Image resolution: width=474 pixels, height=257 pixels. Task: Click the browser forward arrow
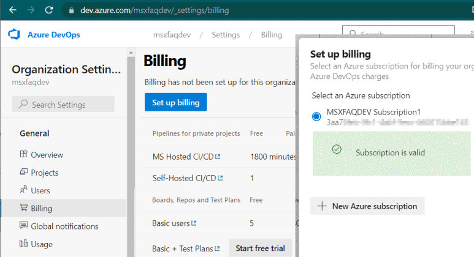[x=31, y=10]
